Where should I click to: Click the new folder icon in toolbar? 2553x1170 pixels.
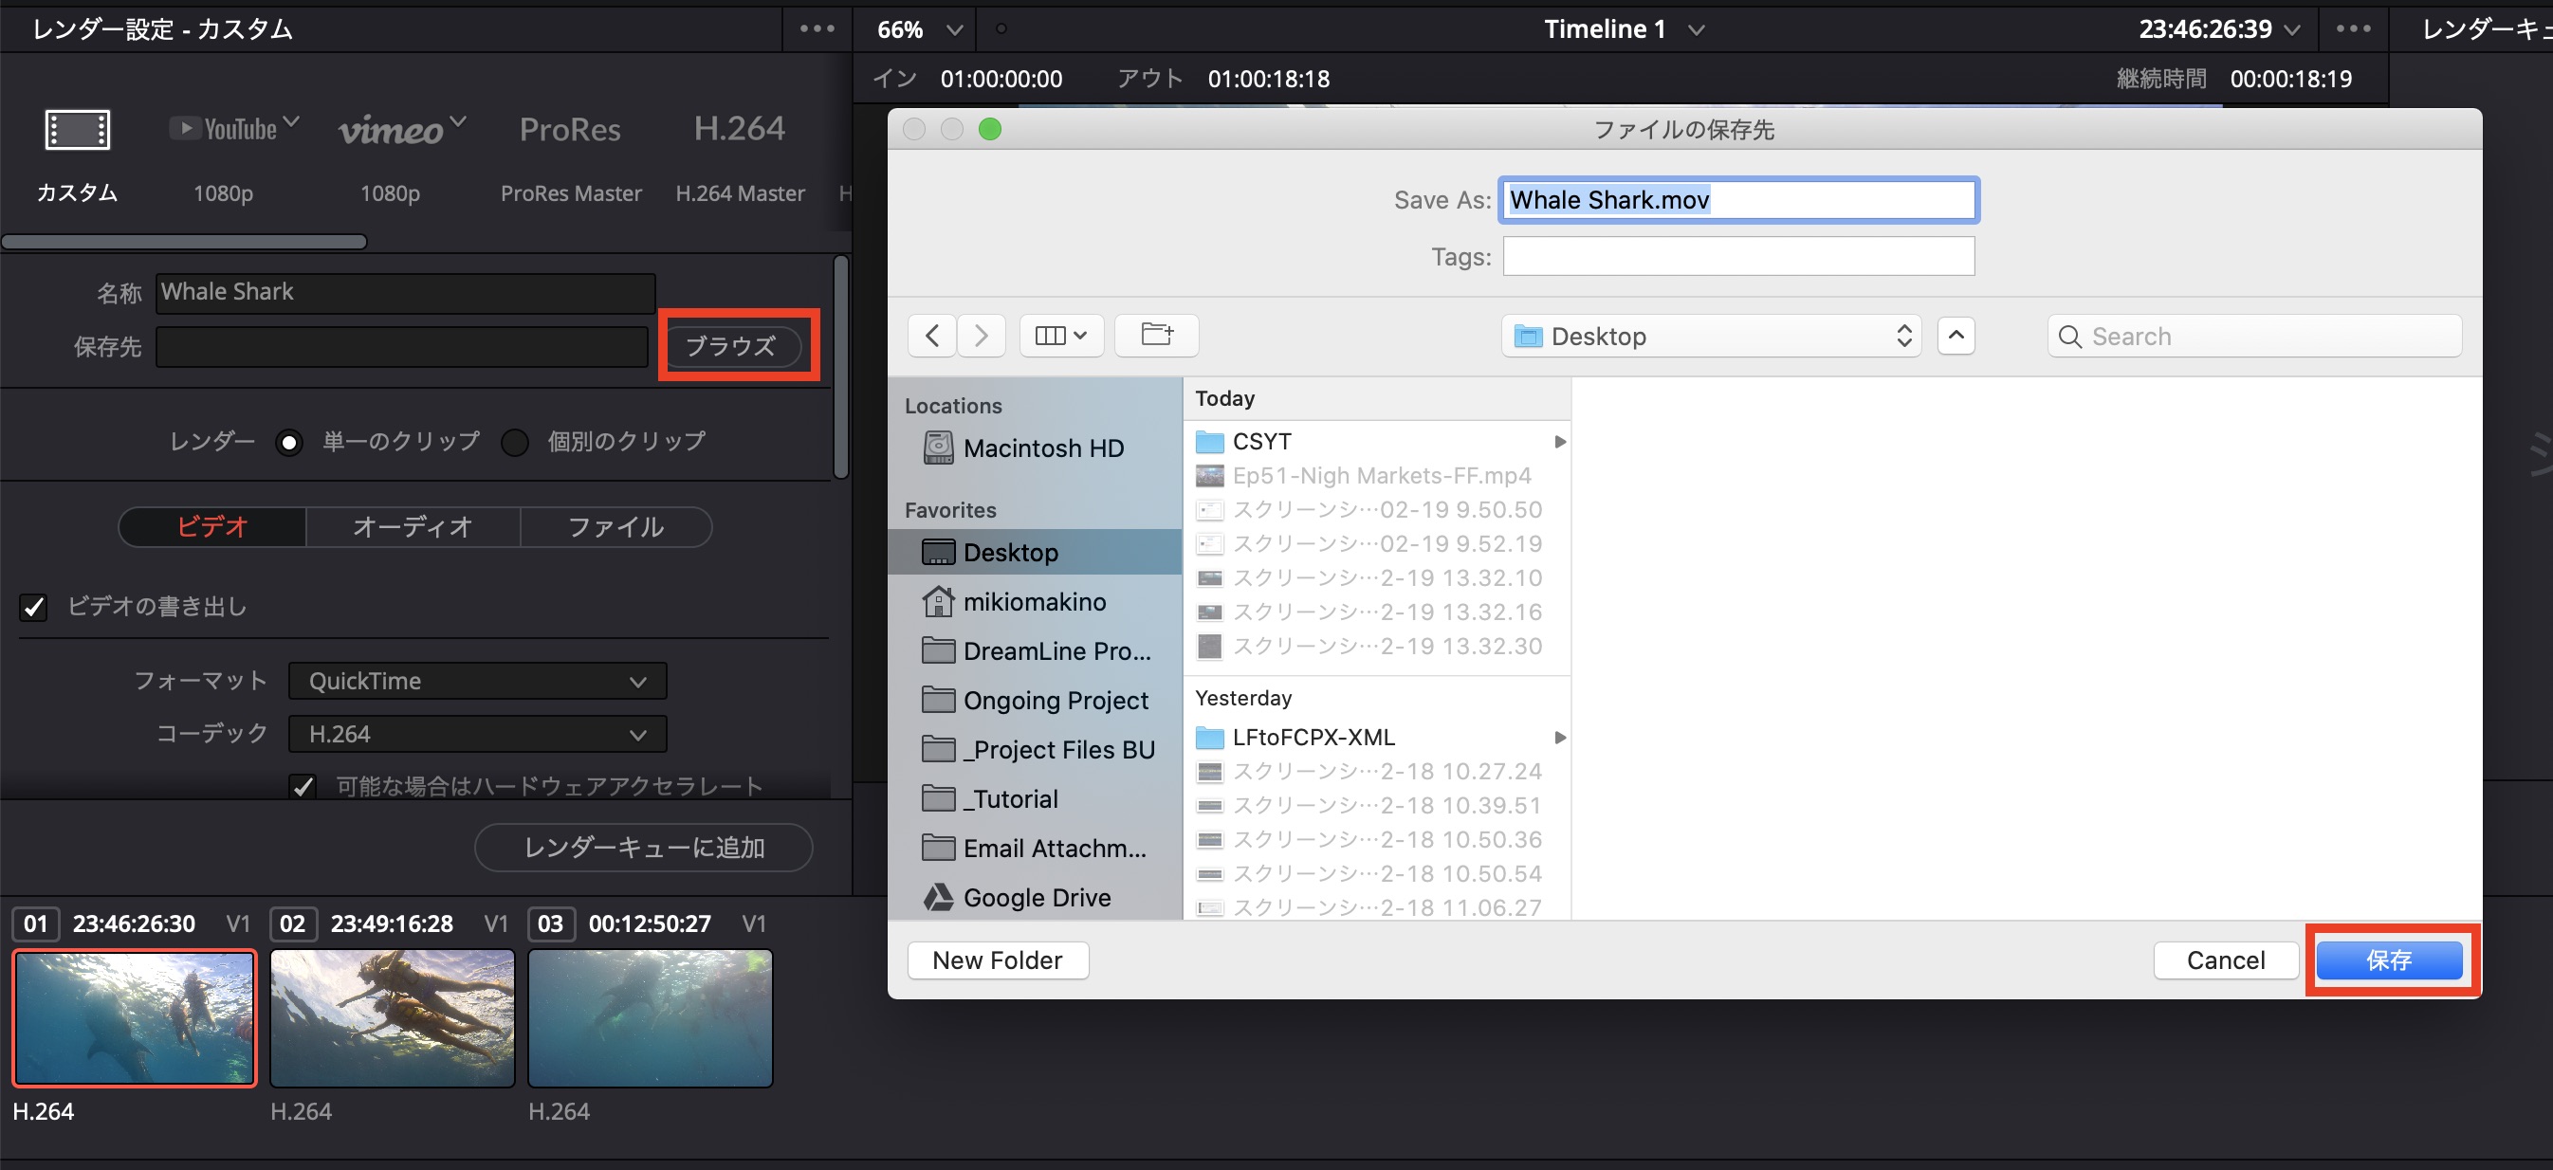[x=1156, y=335]
